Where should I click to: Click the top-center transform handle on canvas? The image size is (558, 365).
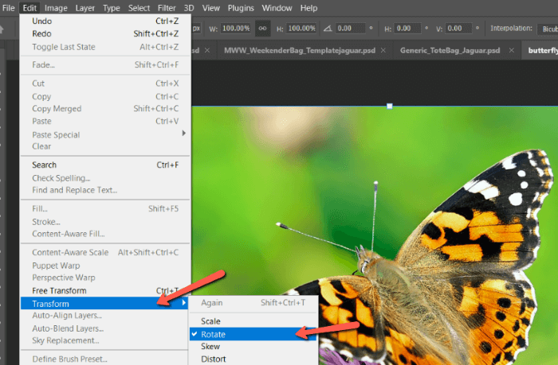pos(389,106)
